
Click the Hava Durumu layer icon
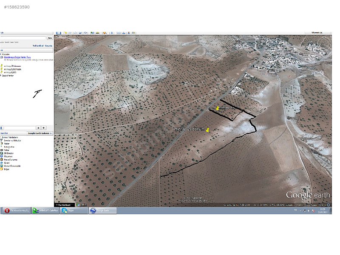[x=2, y=160]
